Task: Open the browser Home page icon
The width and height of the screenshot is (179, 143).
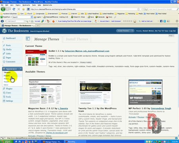Action: [23, 9]
